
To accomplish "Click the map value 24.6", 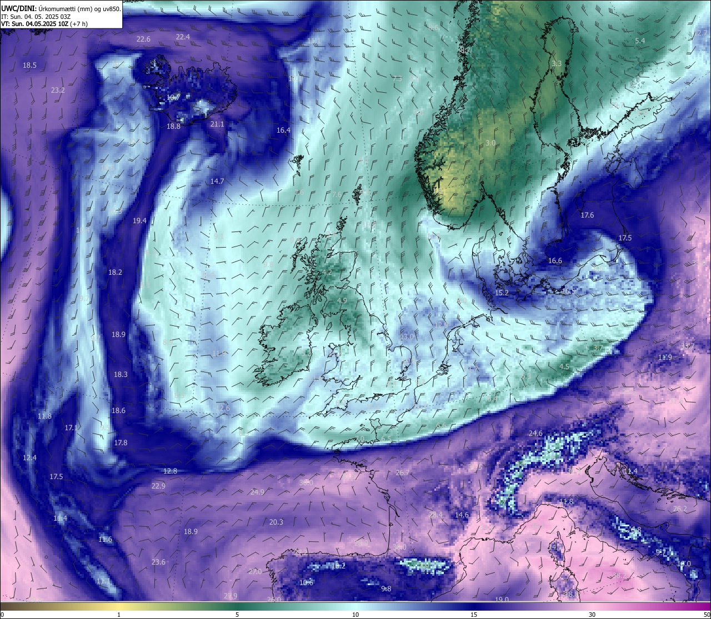I will [x=535, y=433].
